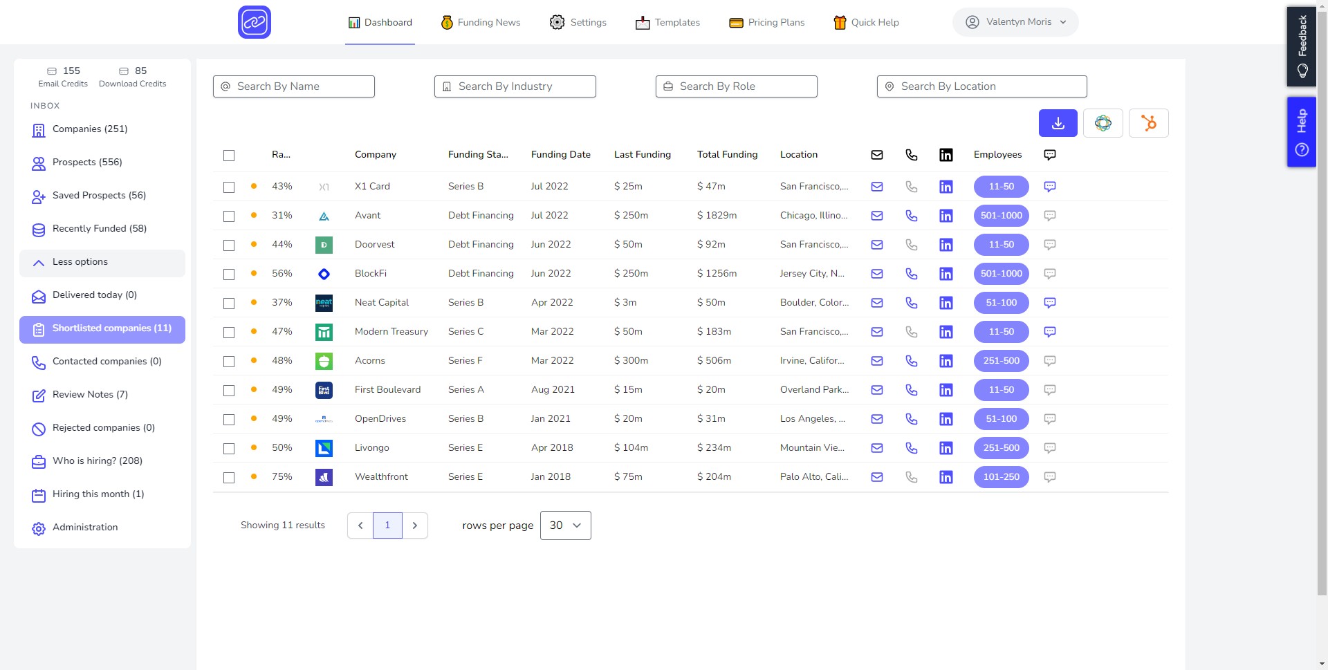Image resolution: width=1328 pixels, height=670 pixels.
Task: Open the comment icon for OpenDrives
Action: [x=1049, y=419]
